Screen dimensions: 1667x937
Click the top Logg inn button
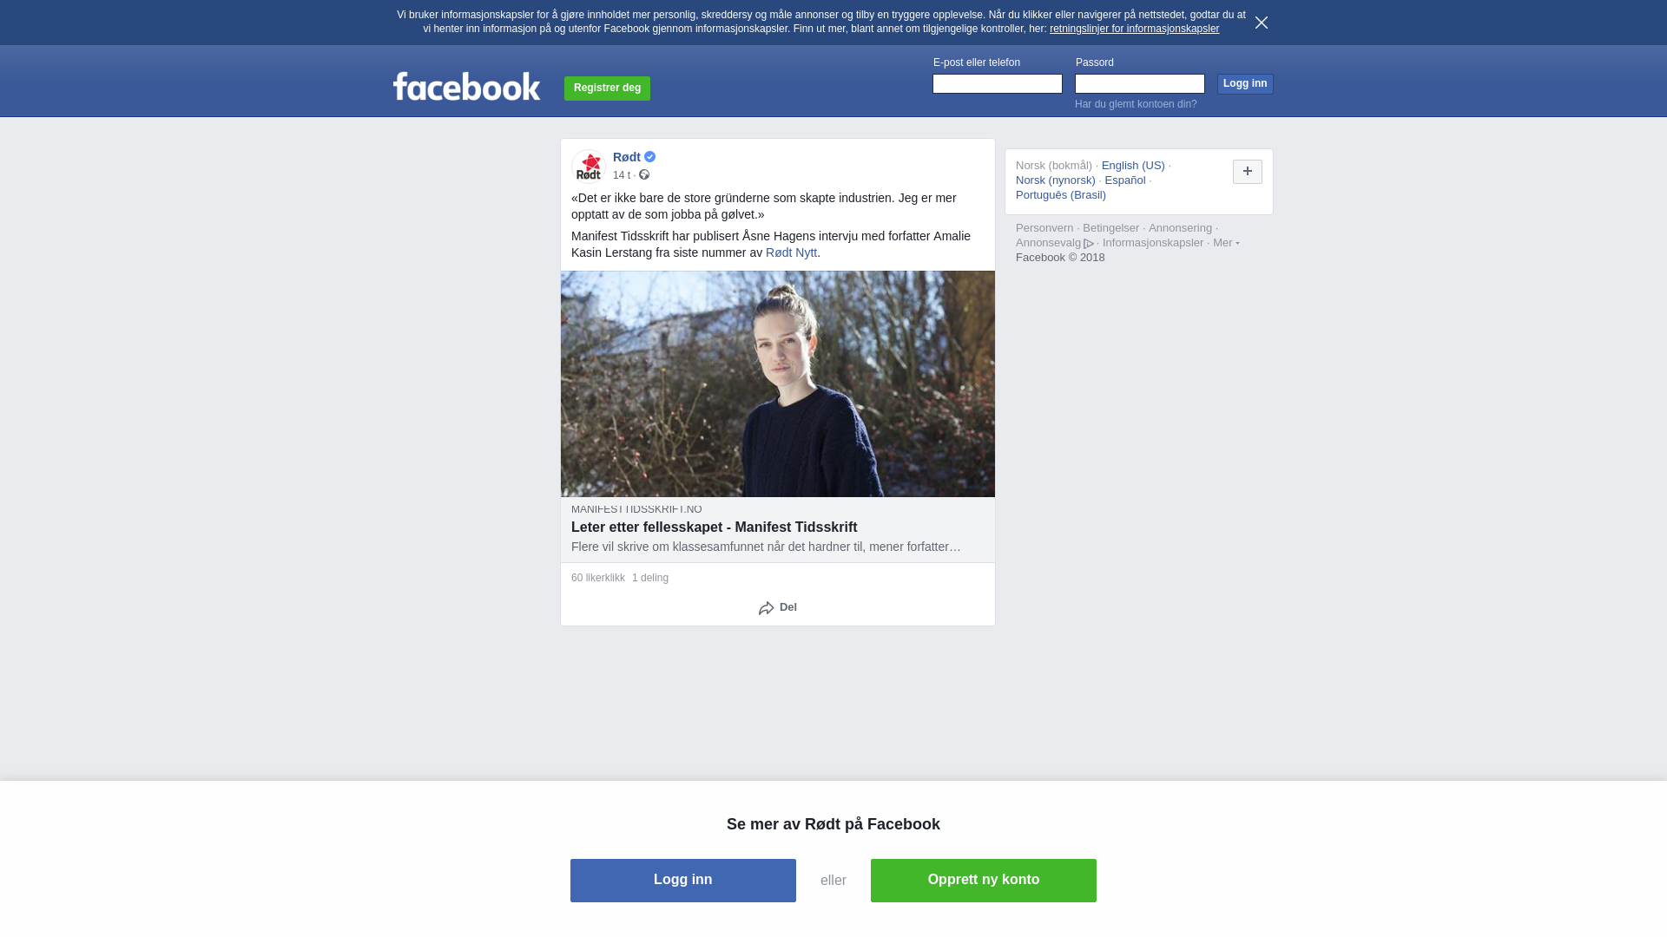[1245, 83]
